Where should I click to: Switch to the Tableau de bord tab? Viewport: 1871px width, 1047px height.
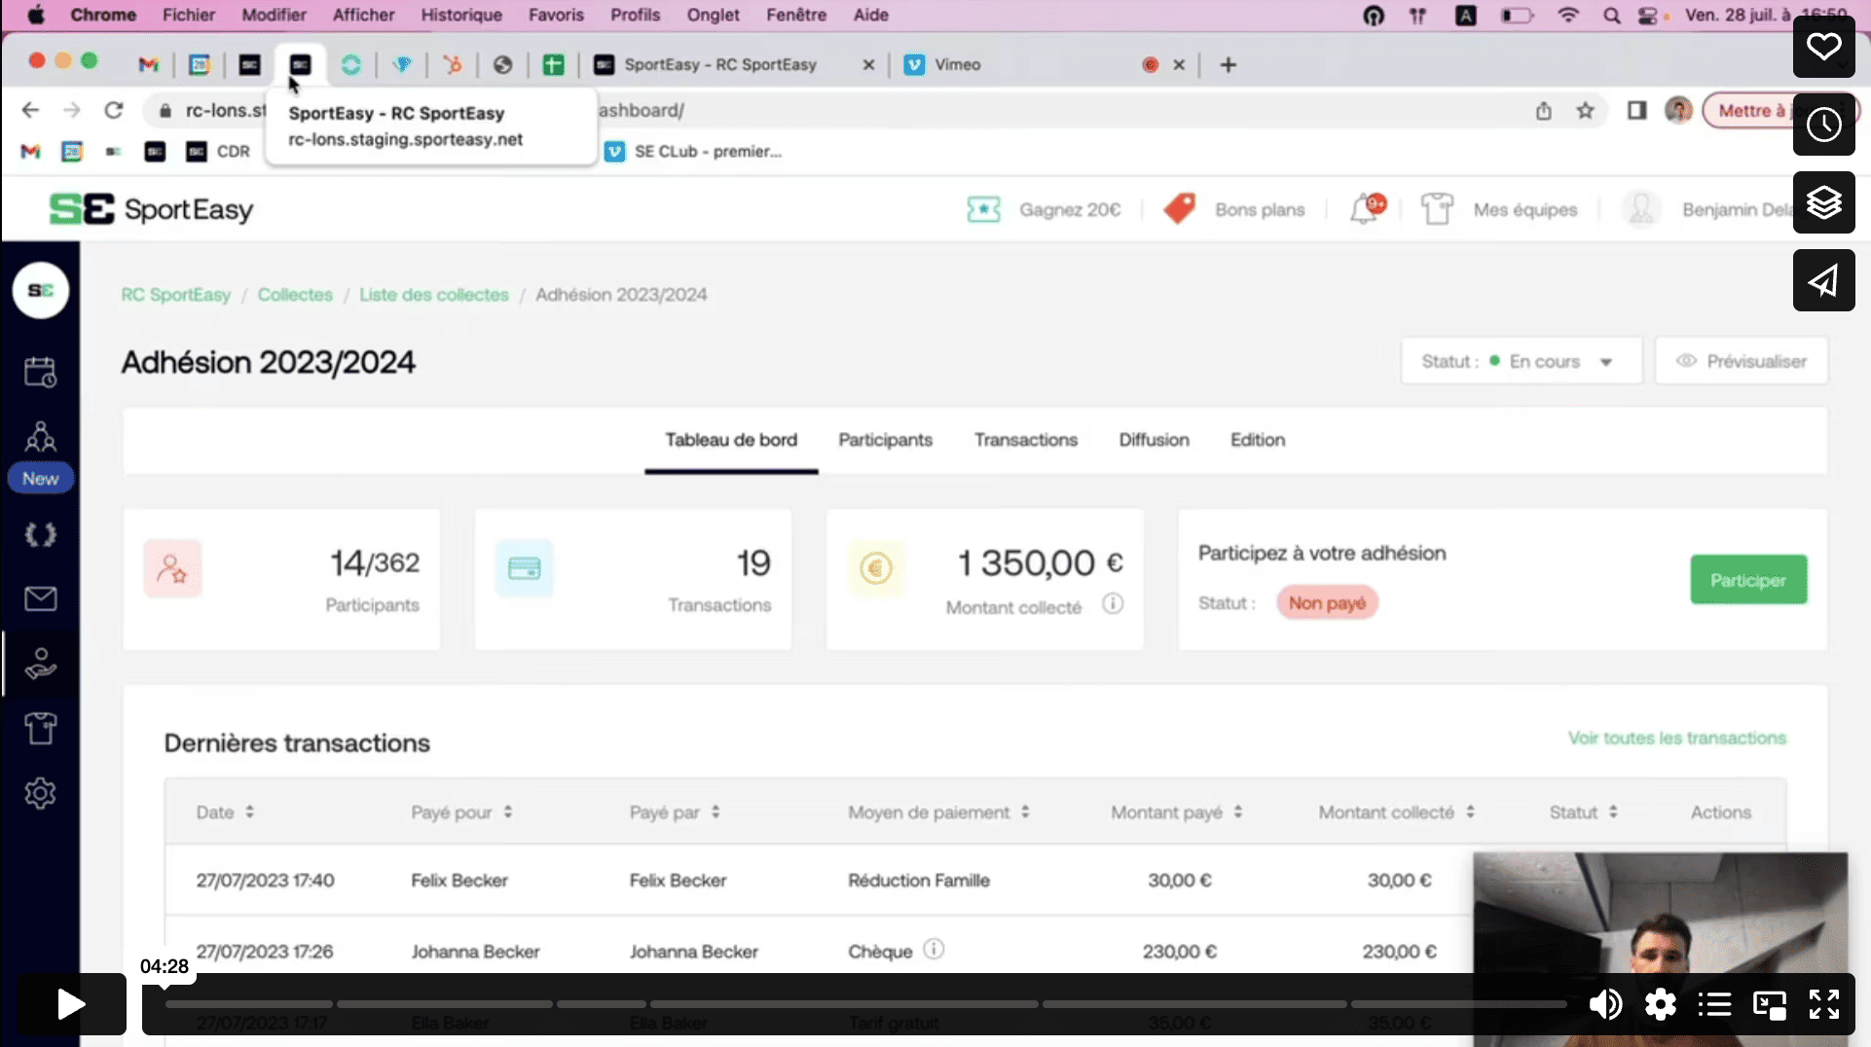tap(731, 440)
